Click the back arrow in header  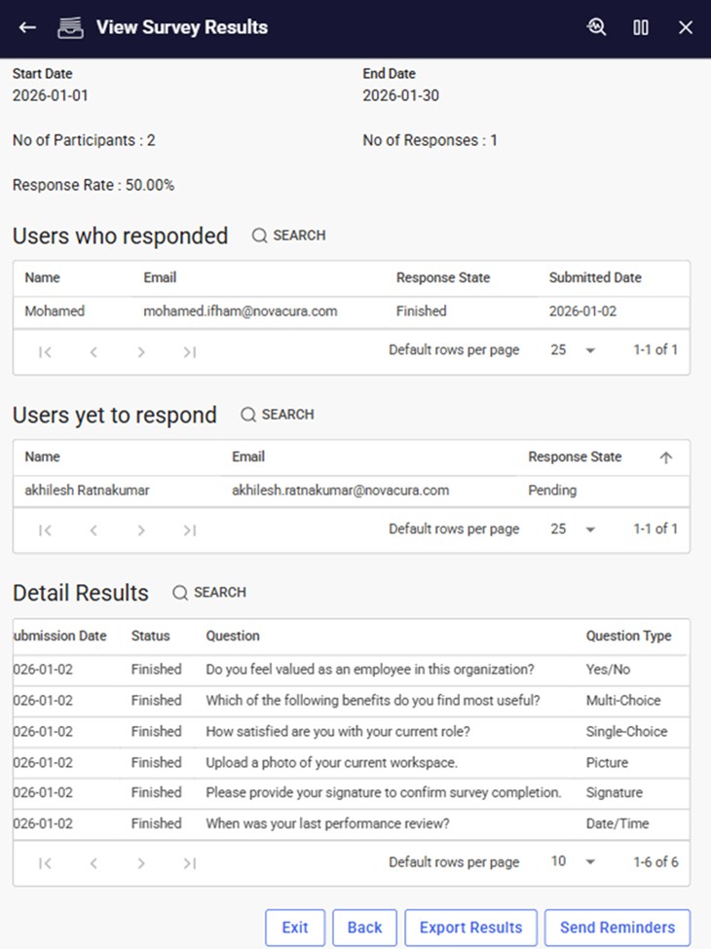(27, 27)
